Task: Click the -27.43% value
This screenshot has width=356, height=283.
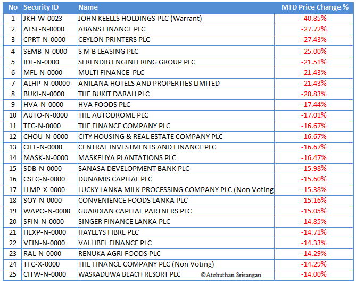Action: click(314, 40)
